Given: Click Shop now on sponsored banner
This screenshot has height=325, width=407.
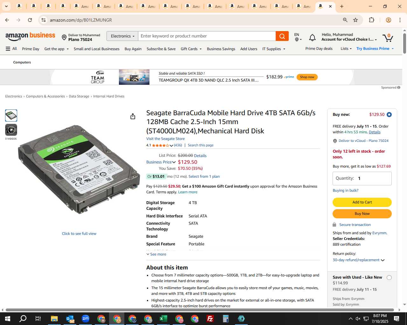Looking at the screenshot, I should (307, 77).
